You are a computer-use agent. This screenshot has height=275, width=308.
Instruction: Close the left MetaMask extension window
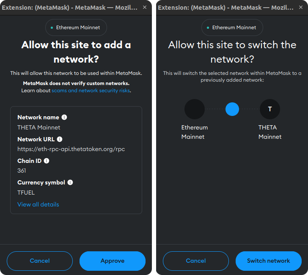145,8
